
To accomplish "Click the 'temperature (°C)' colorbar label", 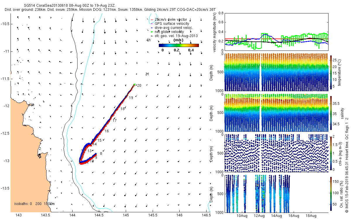I will point(340,73).
